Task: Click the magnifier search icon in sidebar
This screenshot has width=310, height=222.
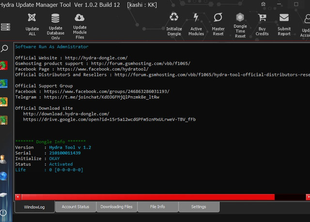Action: point(4,48)
